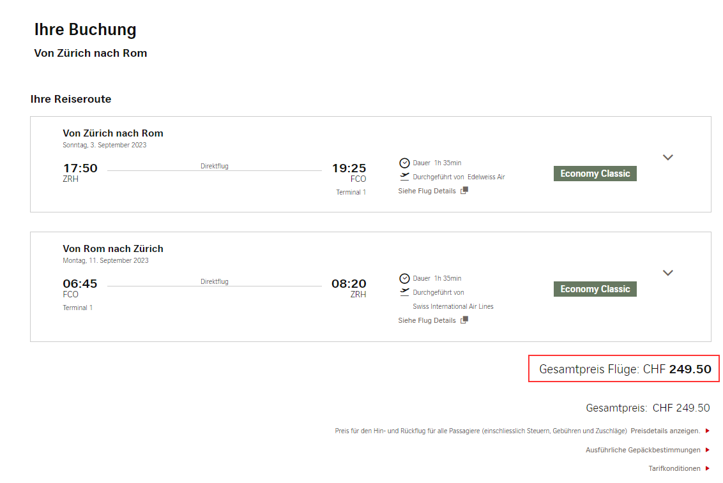
Task: Open Ausführliche Gepäckbestimmungen link
Action: (x=643, y=450)
